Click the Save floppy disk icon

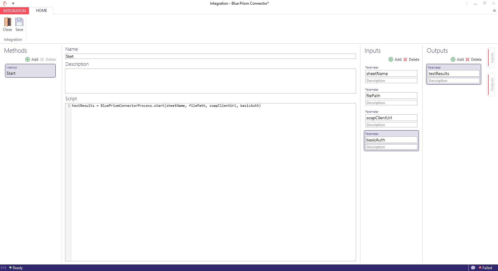point(19,22)
